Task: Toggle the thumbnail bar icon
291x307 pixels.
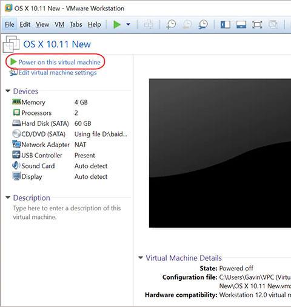Action: pyautogui.click(x=241, y=25)
